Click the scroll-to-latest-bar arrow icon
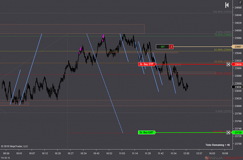This screenshot has height=160, width=243. pos(227,5)
